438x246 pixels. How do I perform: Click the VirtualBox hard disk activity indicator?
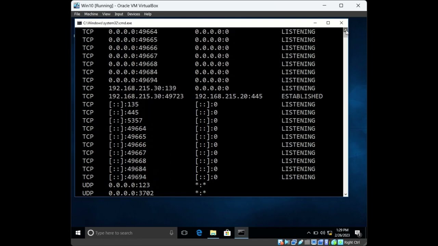(x=281, y=242)
